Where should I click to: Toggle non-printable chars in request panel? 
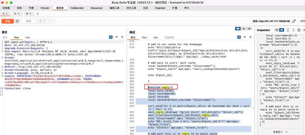(117, 37)
